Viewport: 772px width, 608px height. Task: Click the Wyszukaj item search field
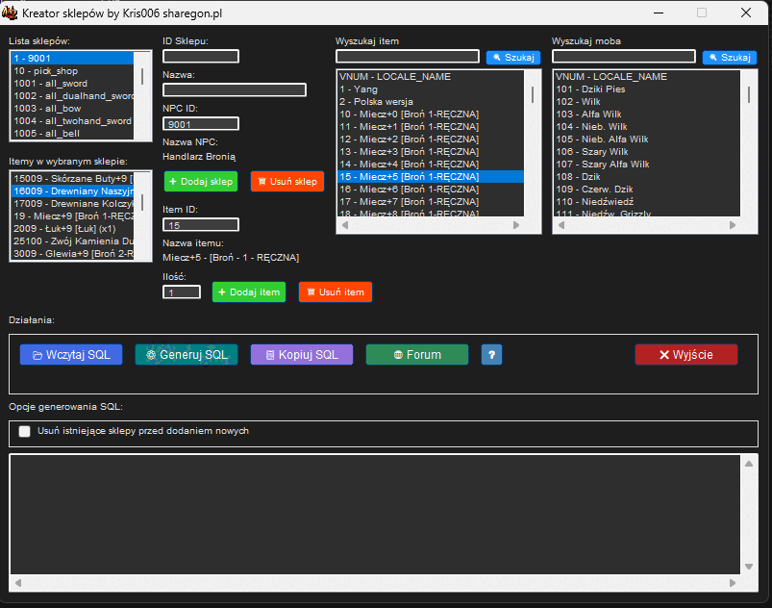point(407,57)
